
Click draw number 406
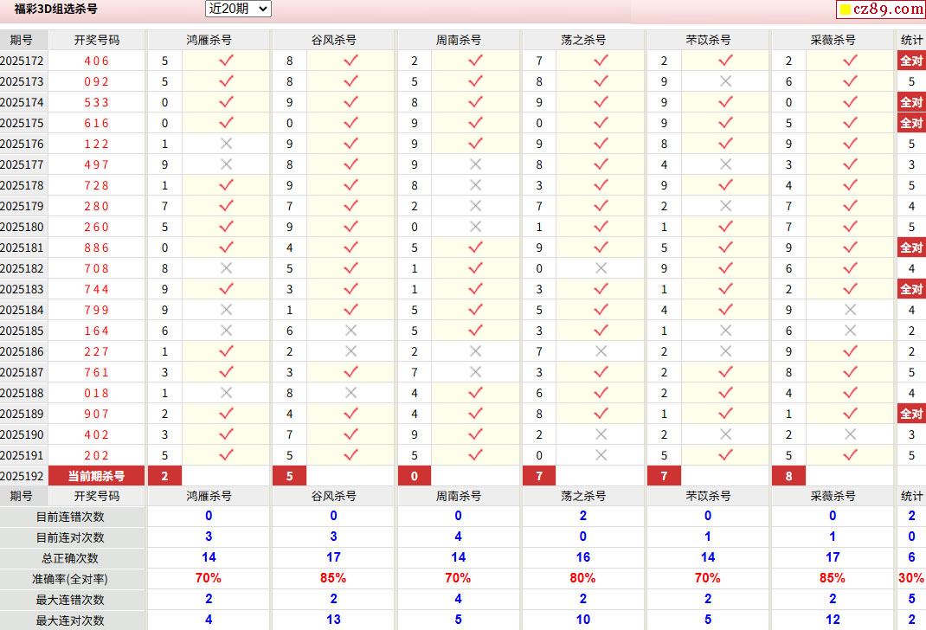tap(96, 61)
